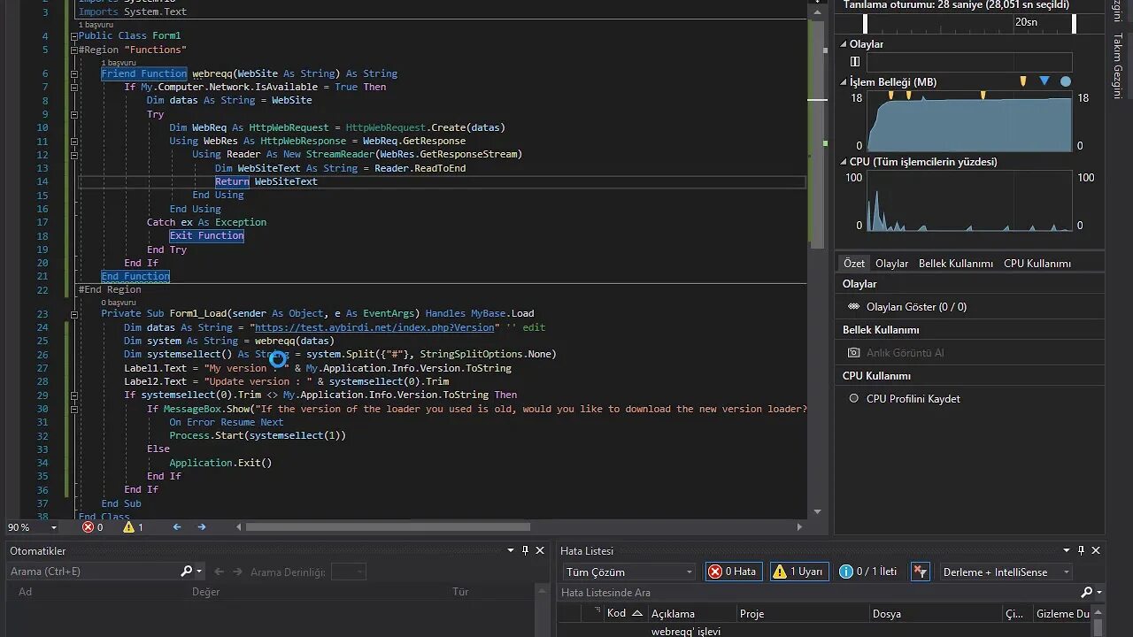Pin the Otomatikler panel
The width and height of the screenshot is (1133, 637).
click(525, 550)
